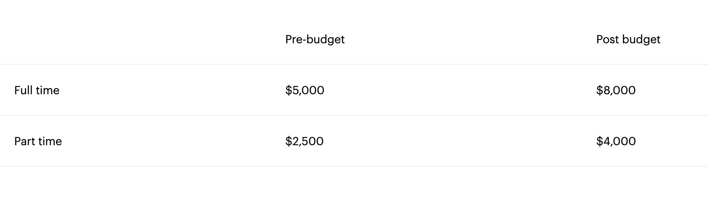
Task: Click the $5,000 Full time pre-budget cell
Action: pyautogui.click(x=304, y=90)
